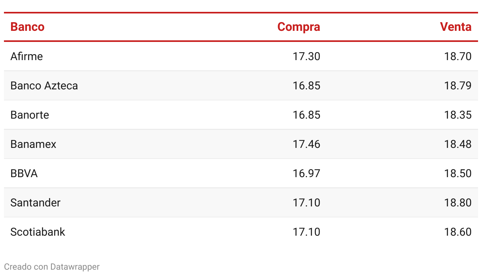Viewport: 482px width, 276px height.
Task: Select the Scotiabank row label
Action: [x=38, y=232]
